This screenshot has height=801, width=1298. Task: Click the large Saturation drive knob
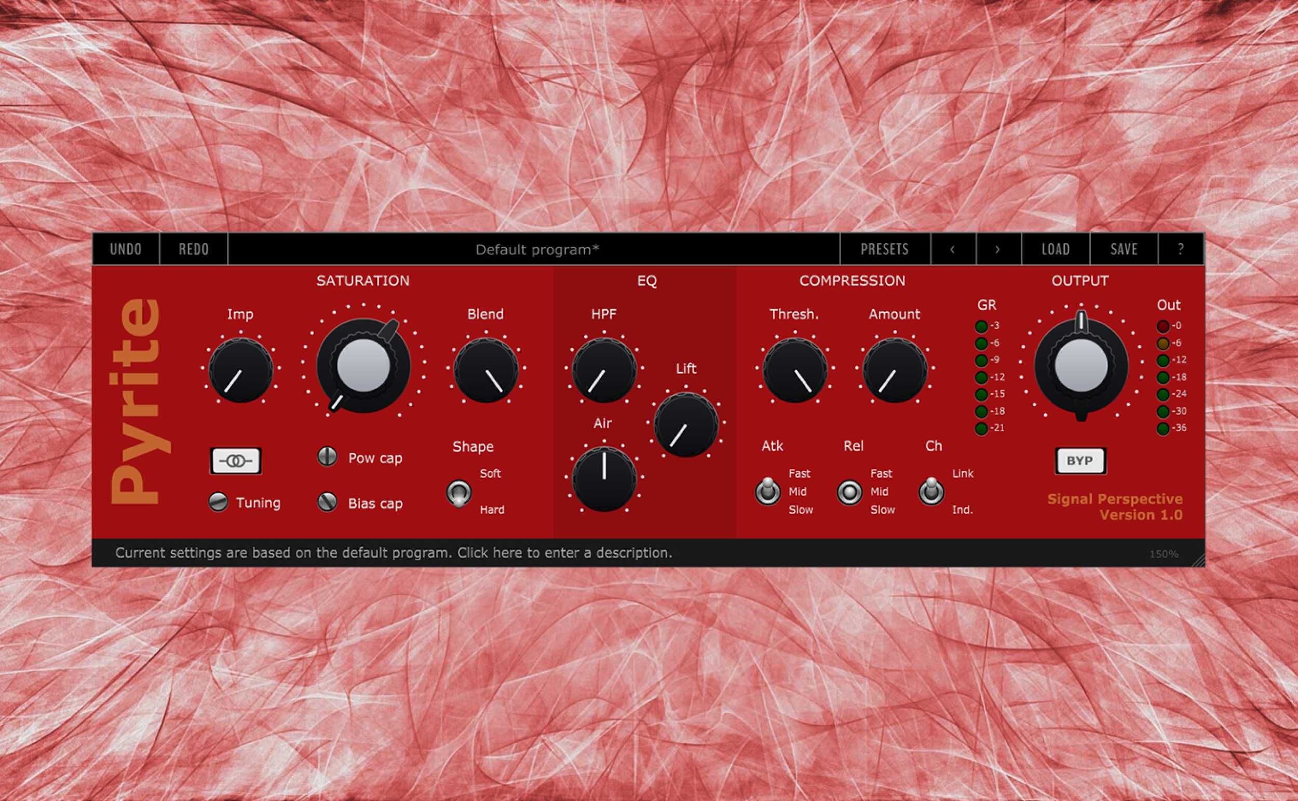point(363,366)
